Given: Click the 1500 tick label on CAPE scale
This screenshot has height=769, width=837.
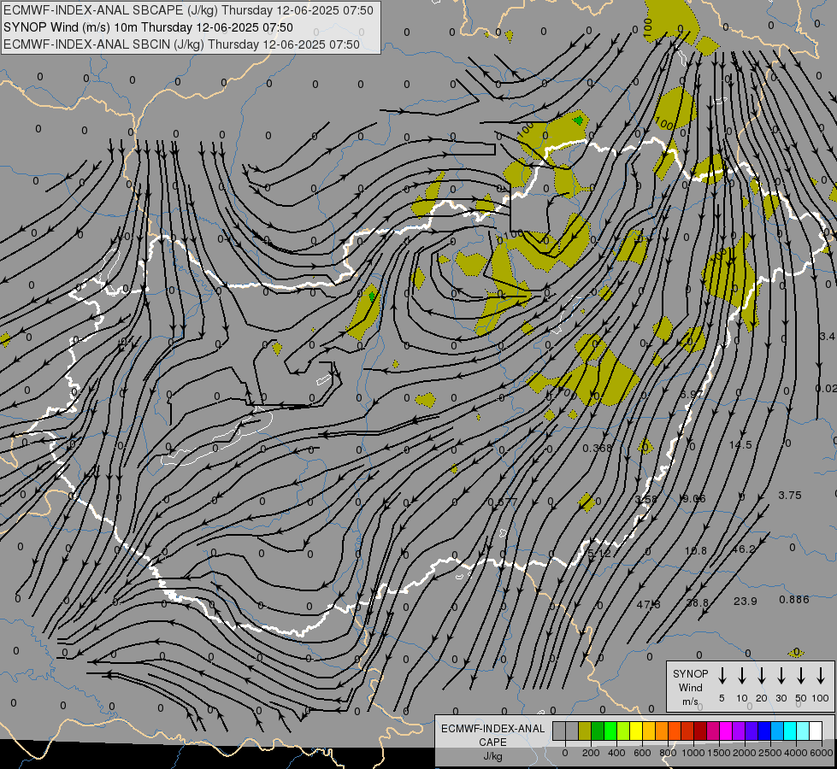Looking at the screenshot, I should [x=719, y=753].
